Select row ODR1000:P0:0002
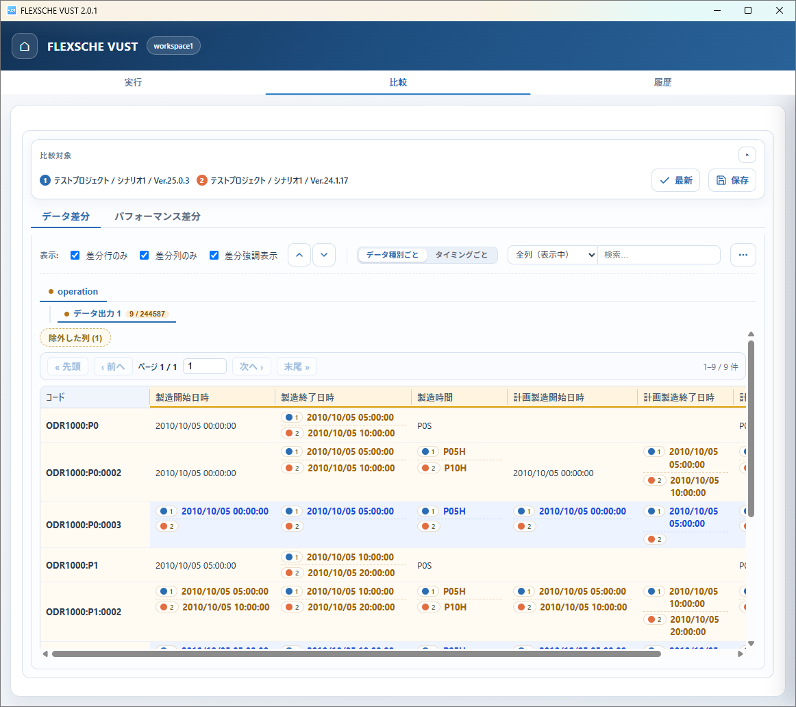The width and height of the screenshot is (796, 707). click(x=393, y=473)
